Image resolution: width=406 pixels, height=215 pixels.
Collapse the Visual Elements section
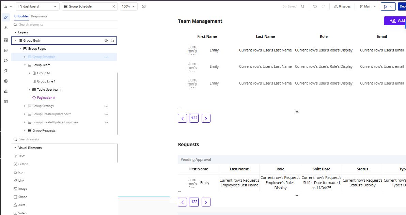pyautogui.click(x=15, y=148)
